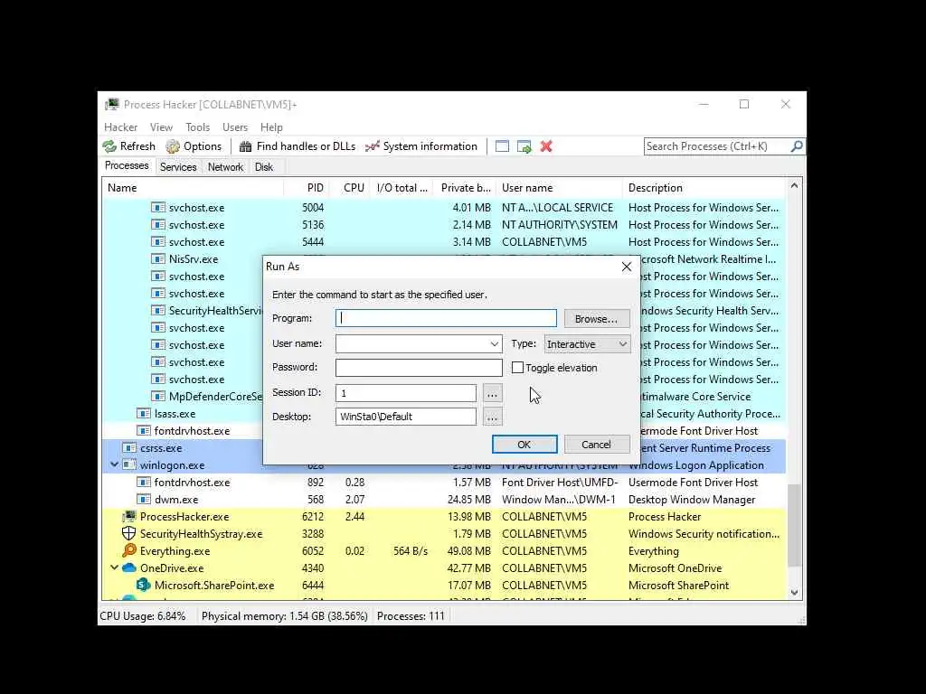Click the NisSrv.exe process icon
Screen dimensions: 926x694
point(157,259)
